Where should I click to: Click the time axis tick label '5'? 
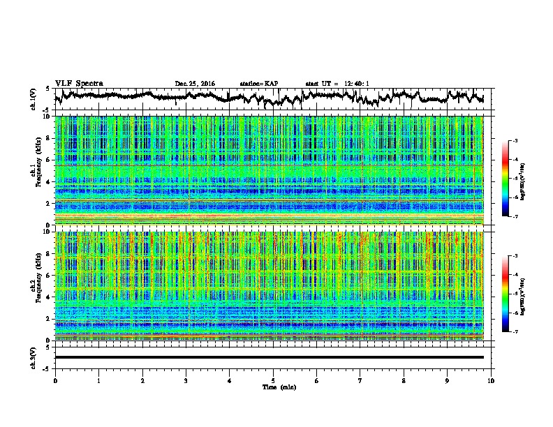click(x=273, y=381)
